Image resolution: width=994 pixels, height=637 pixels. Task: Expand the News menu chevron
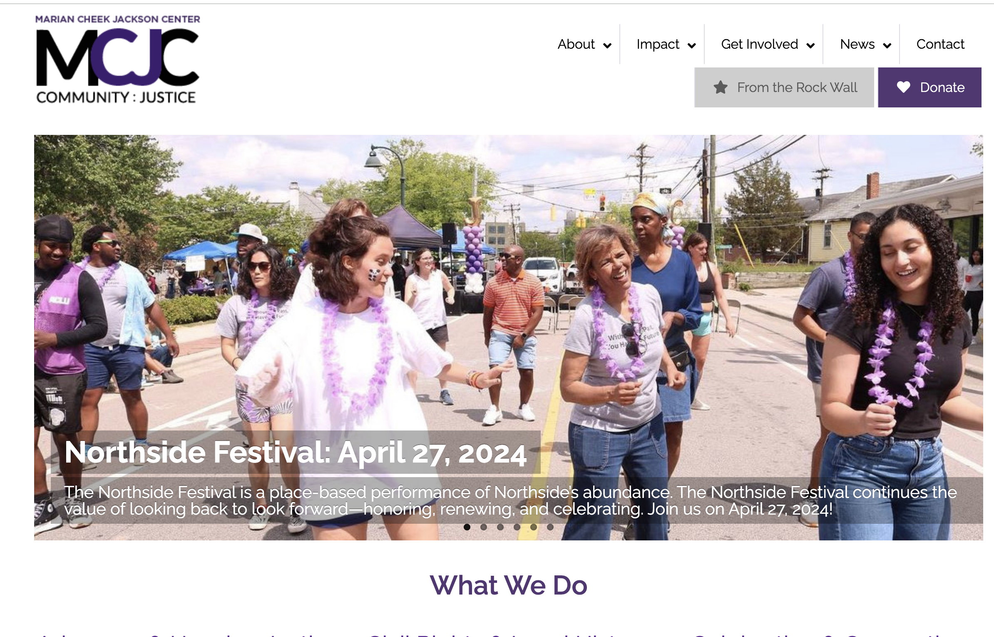pyautogui.click(x=887, y=45)
